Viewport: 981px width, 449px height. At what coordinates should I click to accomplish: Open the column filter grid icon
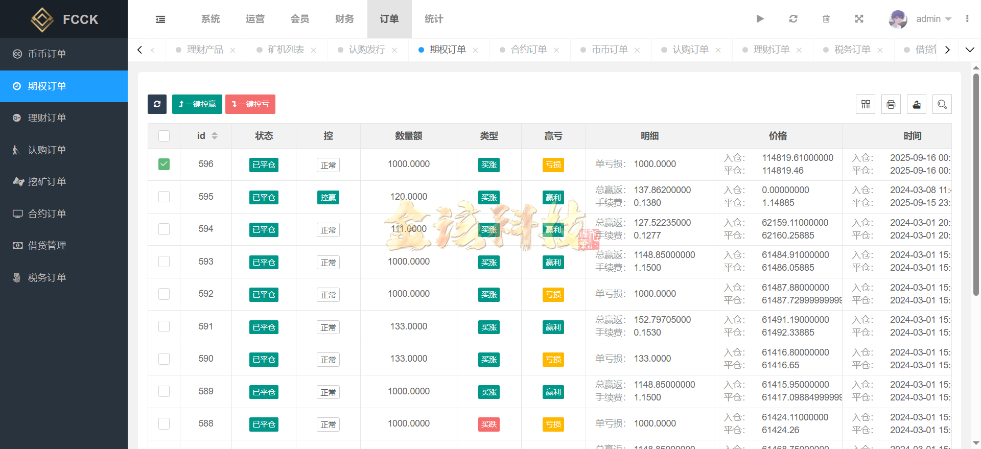click(x=866, y=104)
